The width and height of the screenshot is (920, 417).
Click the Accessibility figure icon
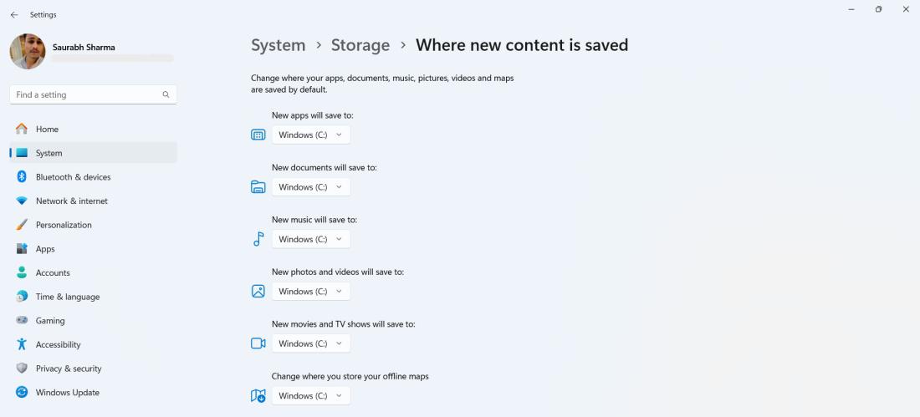(x=22, y=344)
